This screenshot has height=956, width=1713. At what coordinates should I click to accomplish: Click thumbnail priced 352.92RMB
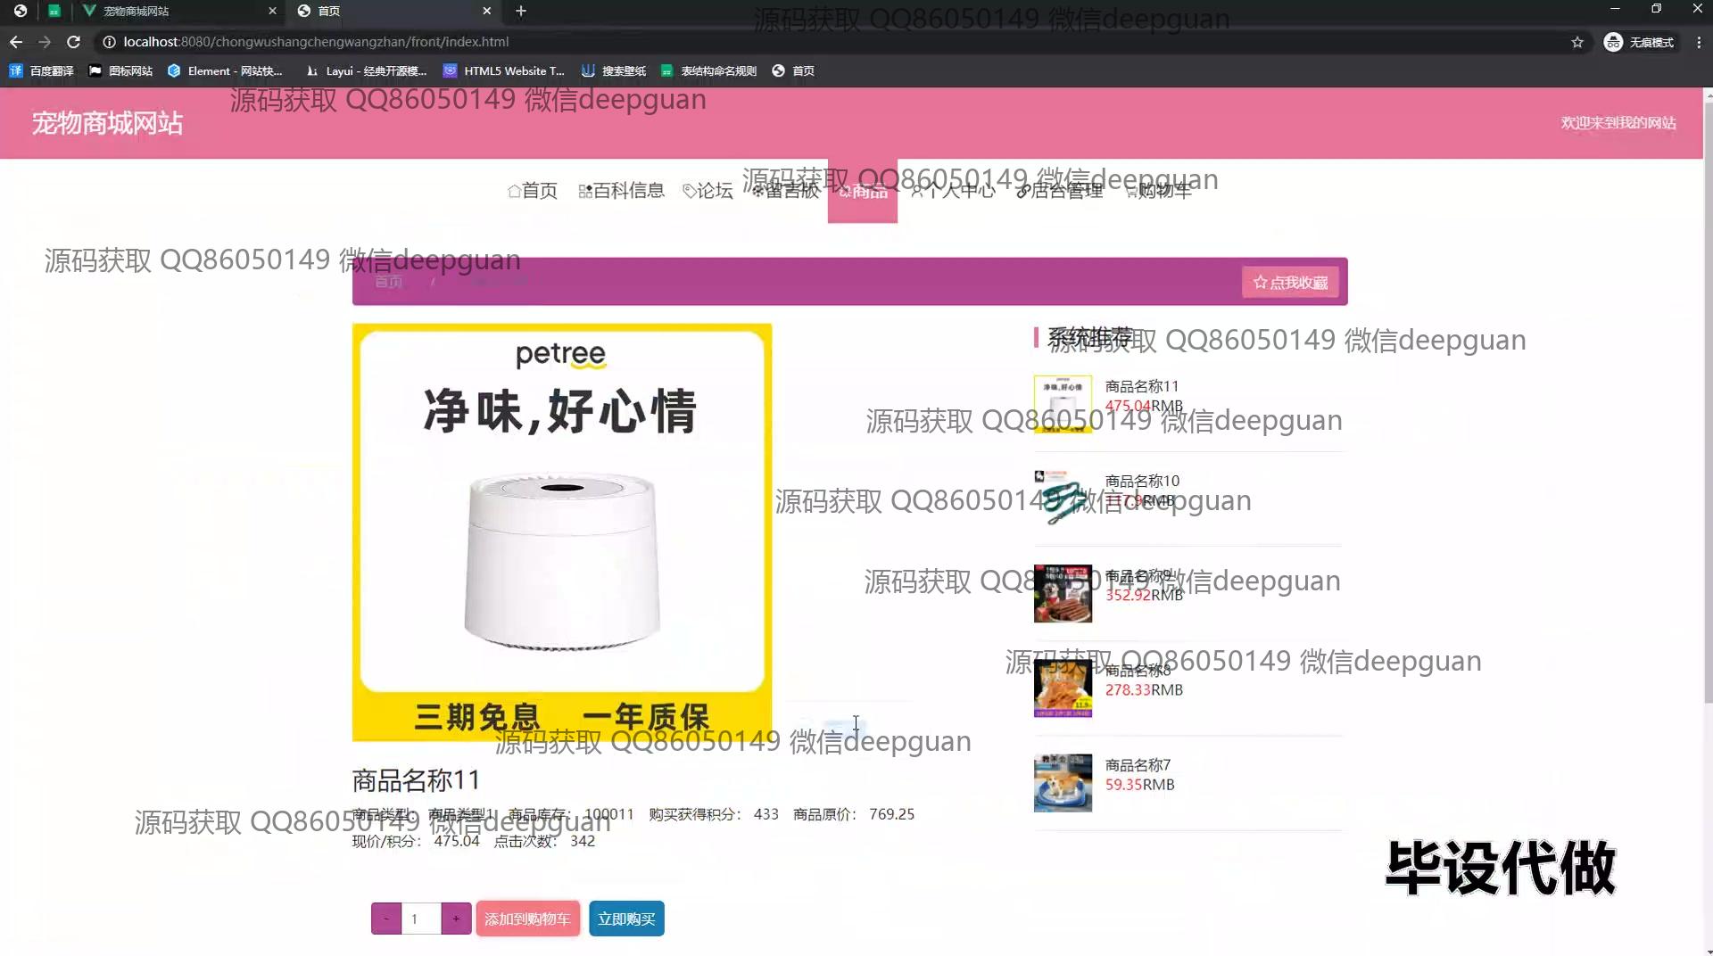(x=1063, y=593)
